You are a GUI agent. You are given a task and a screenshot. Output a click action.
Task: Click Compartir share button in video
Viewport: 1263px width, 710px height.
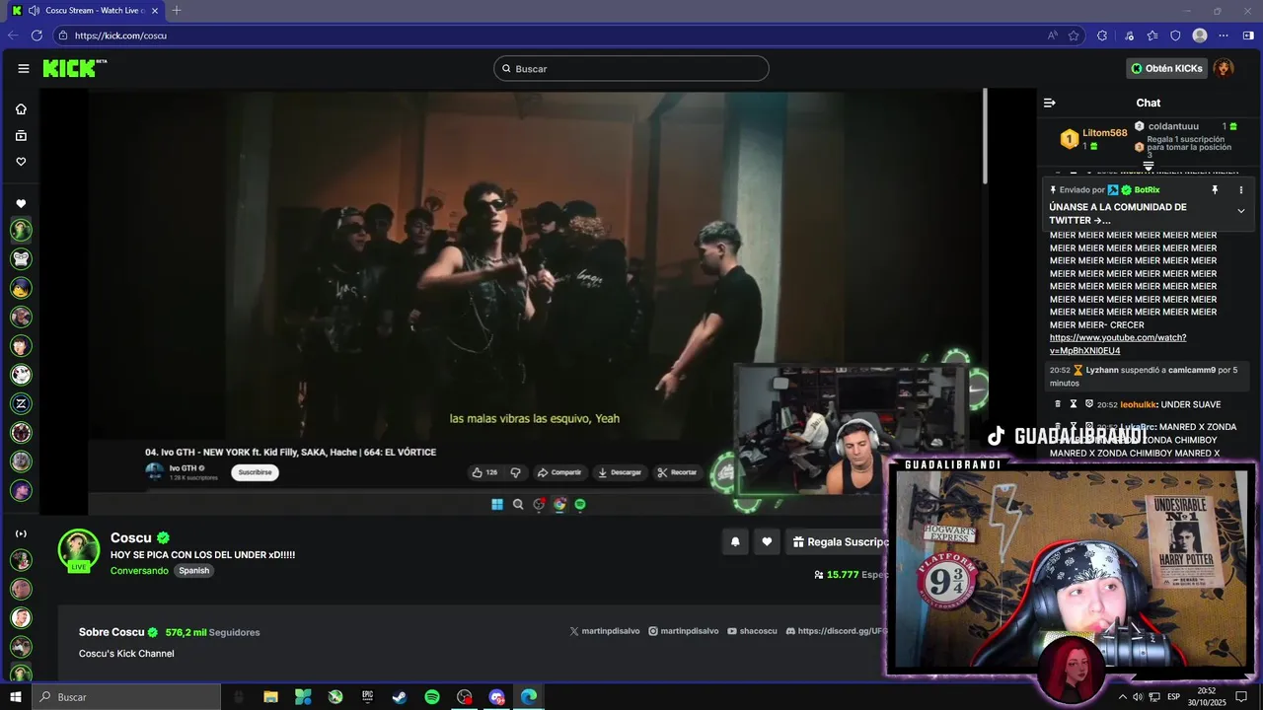(x=559, y=472)
